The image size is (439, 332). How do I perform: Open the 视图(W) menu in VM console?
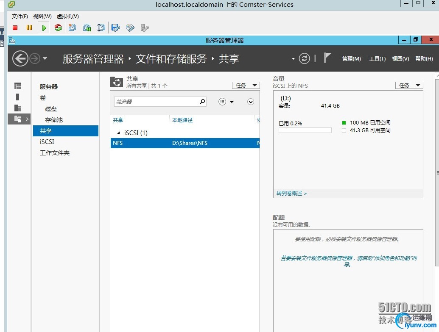tap(42, 16)
